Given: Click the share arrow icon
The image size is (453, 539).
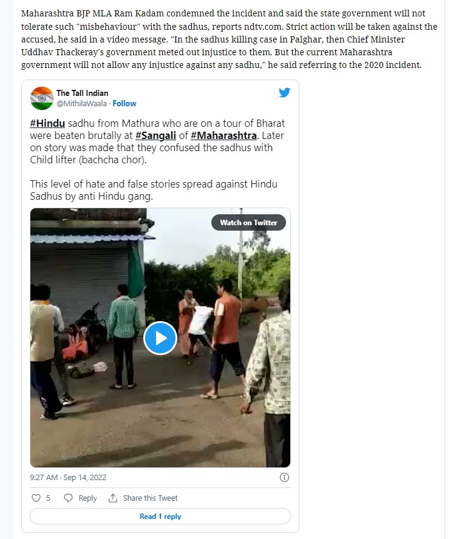Looking at the screenshot, I should click(x=112, y=498).
